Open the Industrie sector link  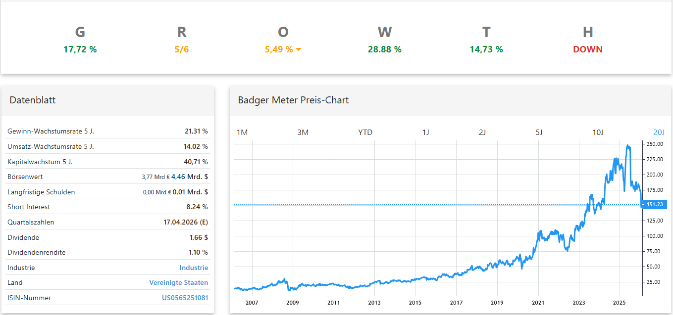pos(194,267)
